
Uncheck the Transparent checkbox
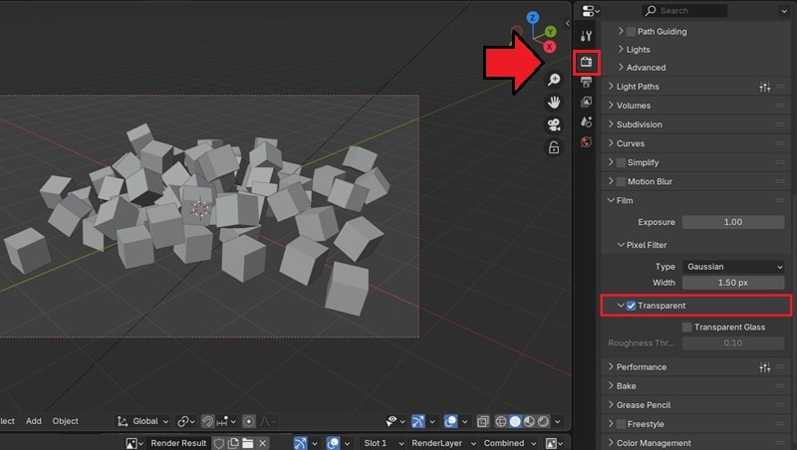(631, 306)
